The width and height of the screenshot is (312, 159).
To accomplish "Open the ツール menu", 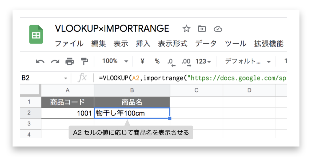I will point(235,44).
